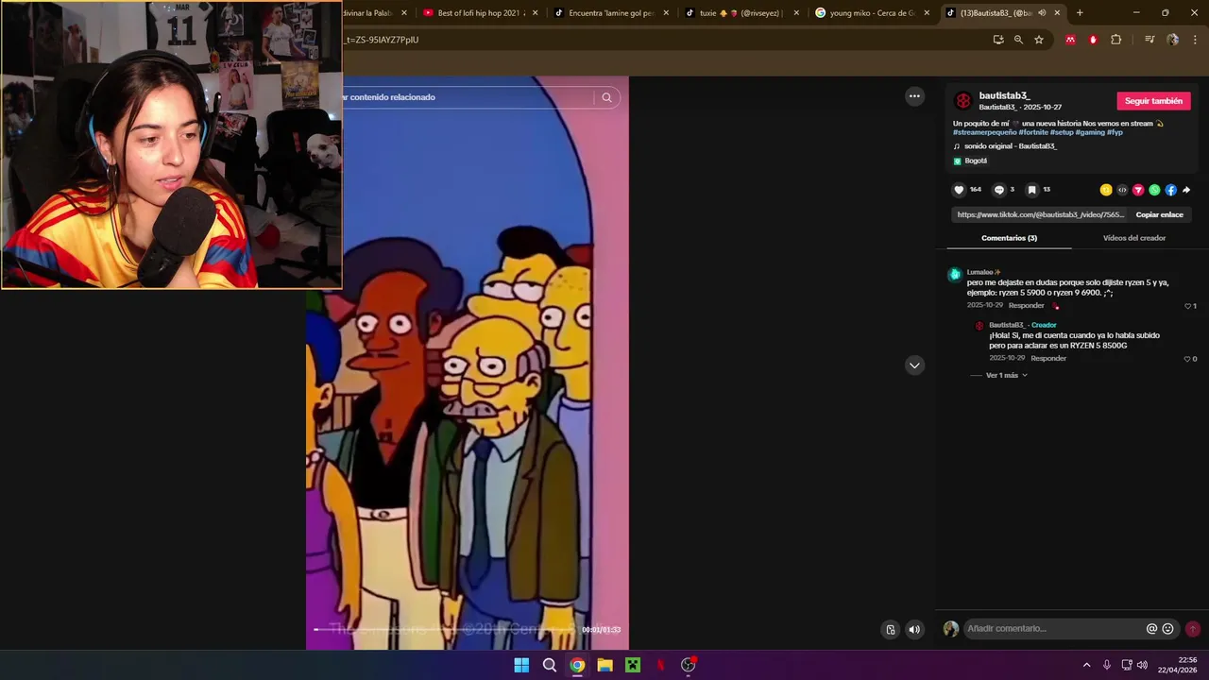Image resolution: width=1209 pixels, height=680 pixels.
Task: Open bautistab3_ profile avatar
Action: 962,101
